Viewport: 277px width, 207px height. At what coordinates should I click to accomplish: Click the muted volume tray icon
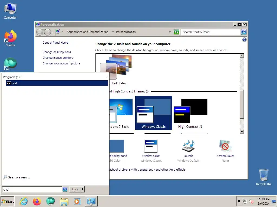click(251, 201)
